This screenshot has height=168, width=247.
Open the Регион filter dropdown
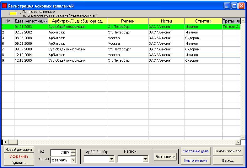coord(145,159)
